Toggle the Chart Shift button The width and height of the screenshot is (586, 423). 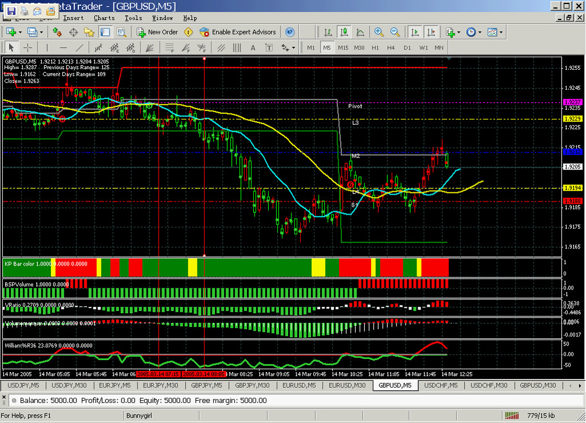tap(431, 32)
